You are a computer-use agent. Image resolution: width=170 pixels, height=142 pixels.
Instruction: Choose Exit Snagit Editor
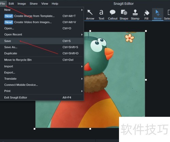[42, 97]
